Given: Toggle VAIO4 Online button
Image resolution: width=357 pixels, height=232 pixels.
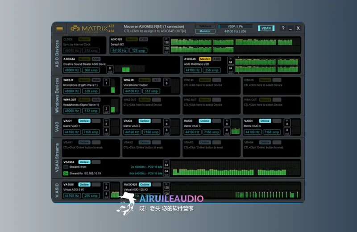Looking at the screenshot, I should [265, 121].
